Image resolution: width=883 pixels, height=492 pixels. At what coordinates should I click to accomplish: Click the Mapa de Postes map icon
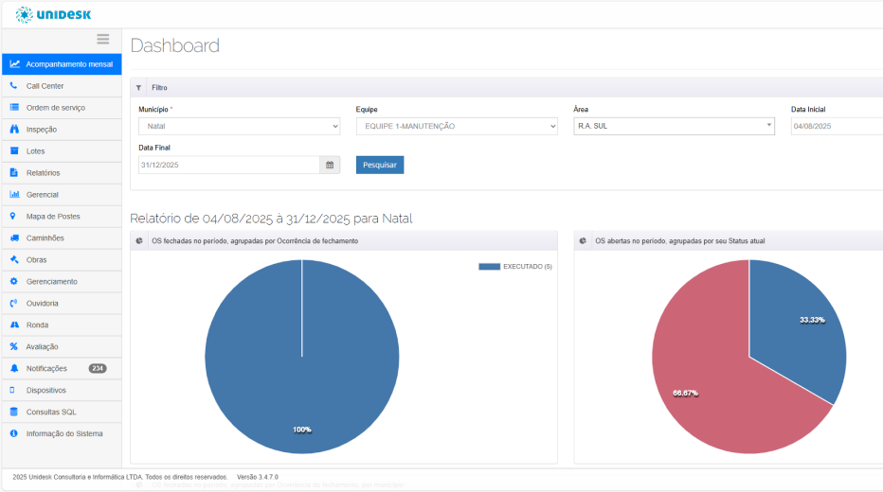coord(14,217)
